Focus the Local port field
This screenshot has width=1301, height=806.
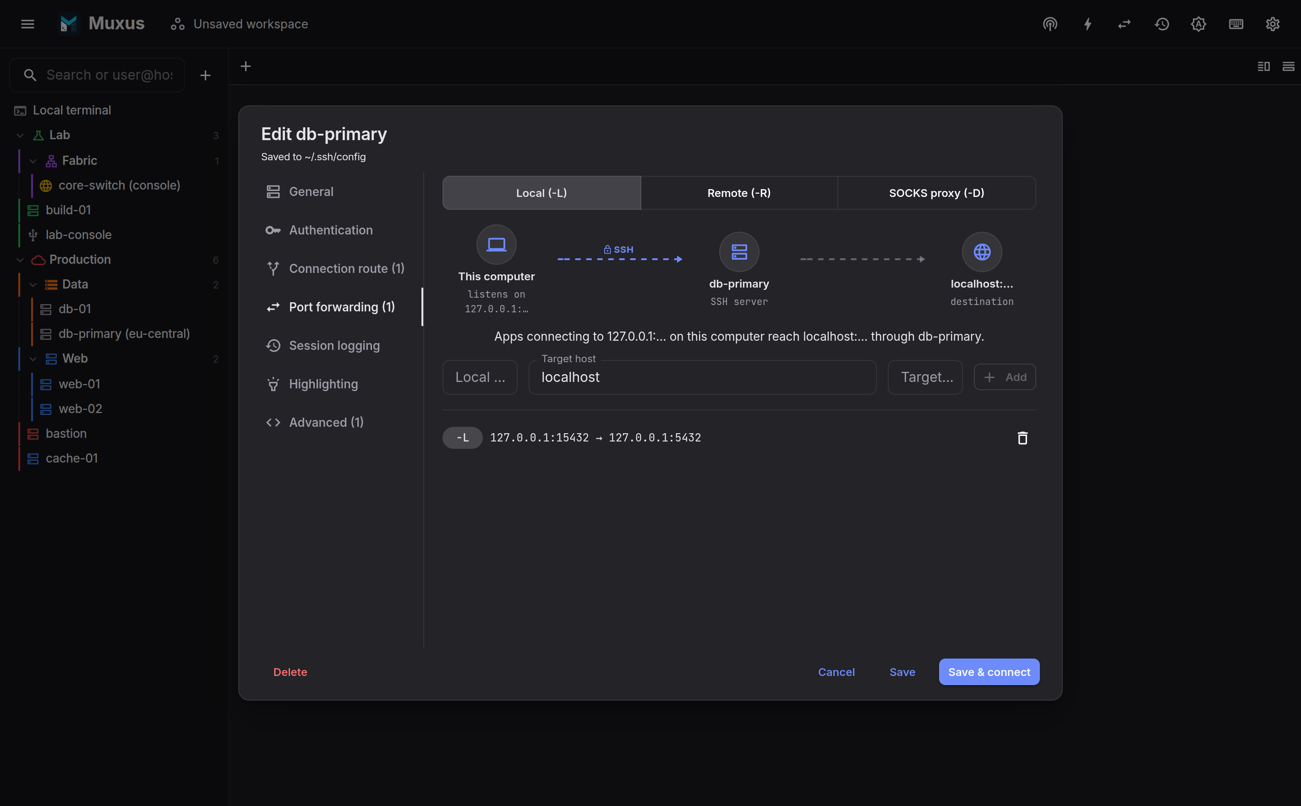(x=480, y=377)
